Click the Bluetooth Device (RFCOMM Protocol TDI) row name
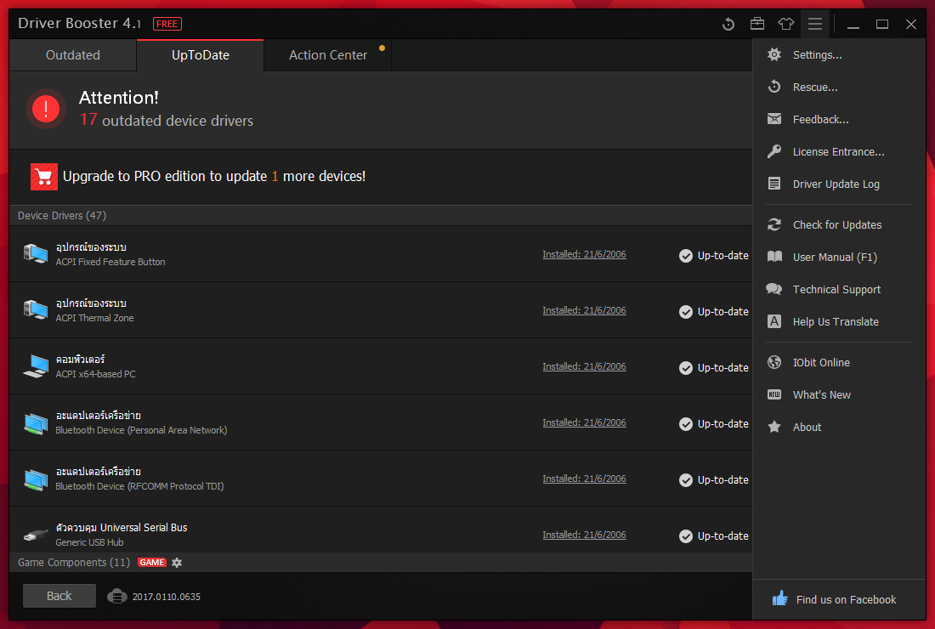 tap(139, 486)
